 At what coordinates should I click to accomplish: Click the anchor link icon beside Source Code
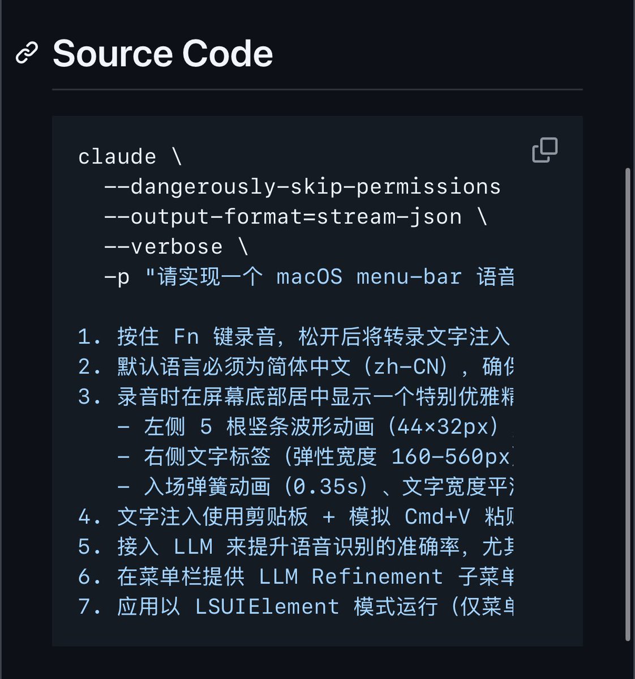(27, 53)
